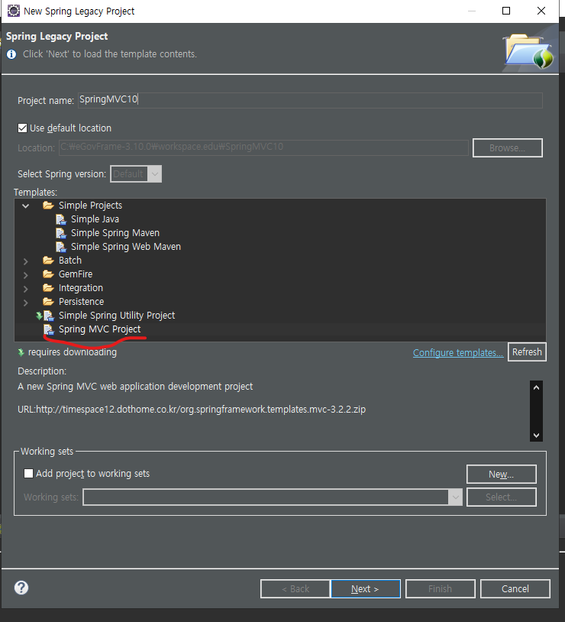Click the Next button
Screen dimensions: 565x622
(366, 588)
